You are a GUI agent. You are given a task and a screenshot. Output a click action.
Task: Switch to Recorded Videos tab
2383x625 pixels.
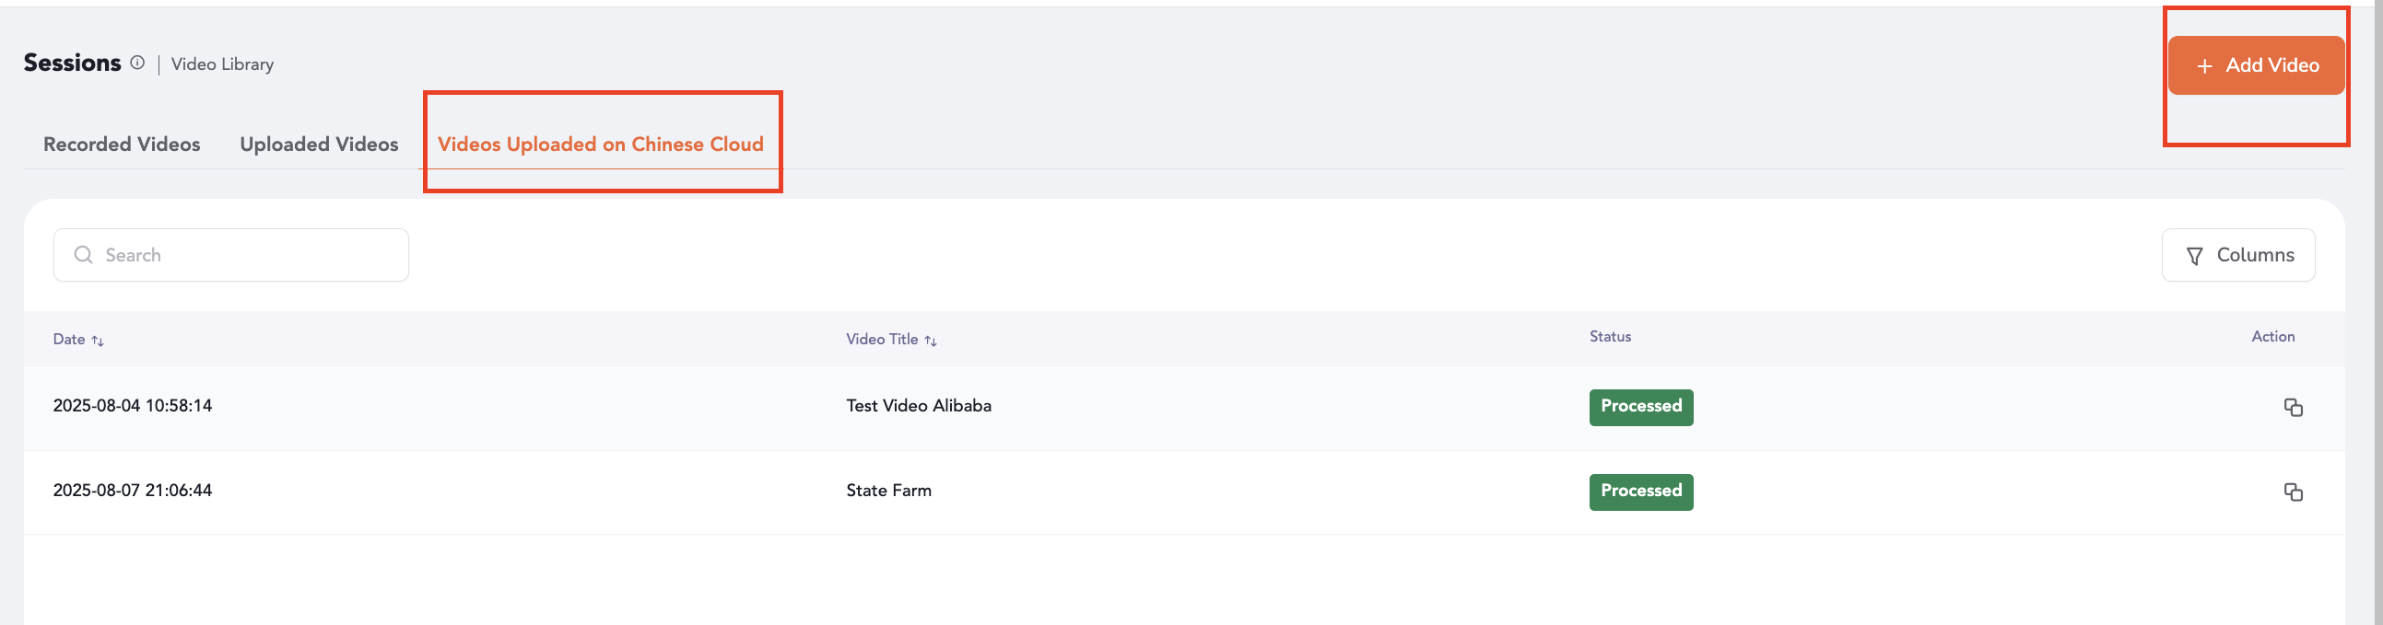[123, 145]
